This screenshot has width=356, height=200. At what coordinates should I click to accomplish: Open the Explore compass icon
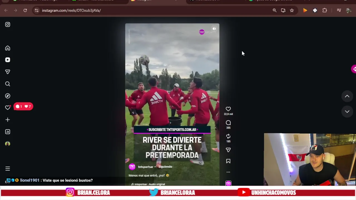pos(8,96)
